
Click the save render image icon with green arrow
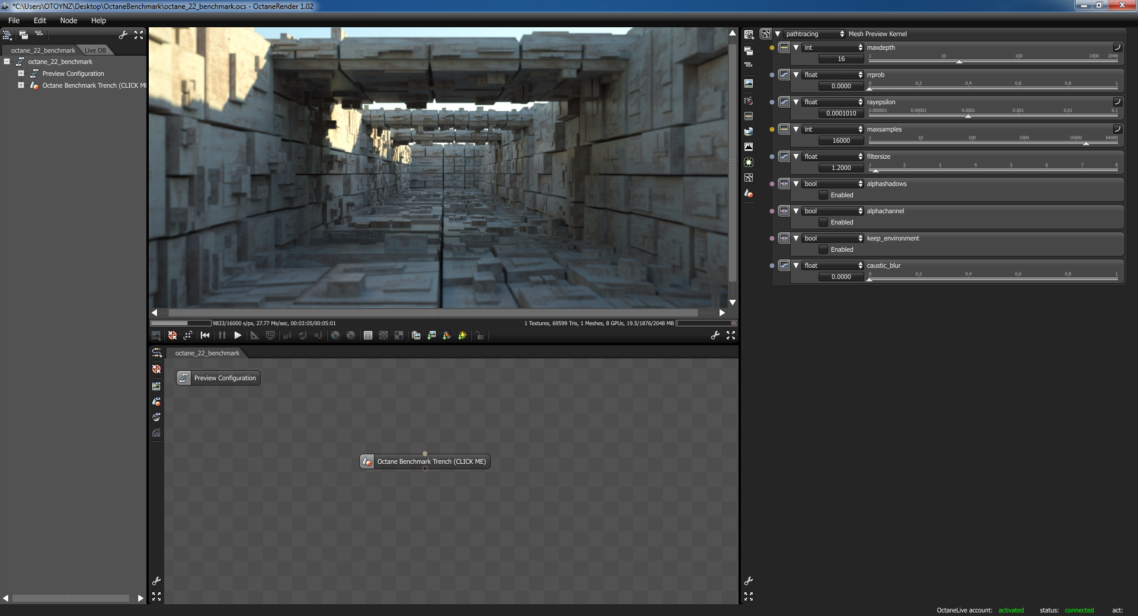(431, 335)
